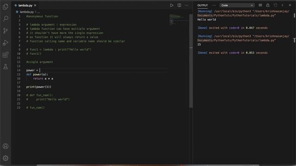This screenshot has width=296, height=166.
Task: Open the Testing flask view
Action: click(6, 66)
